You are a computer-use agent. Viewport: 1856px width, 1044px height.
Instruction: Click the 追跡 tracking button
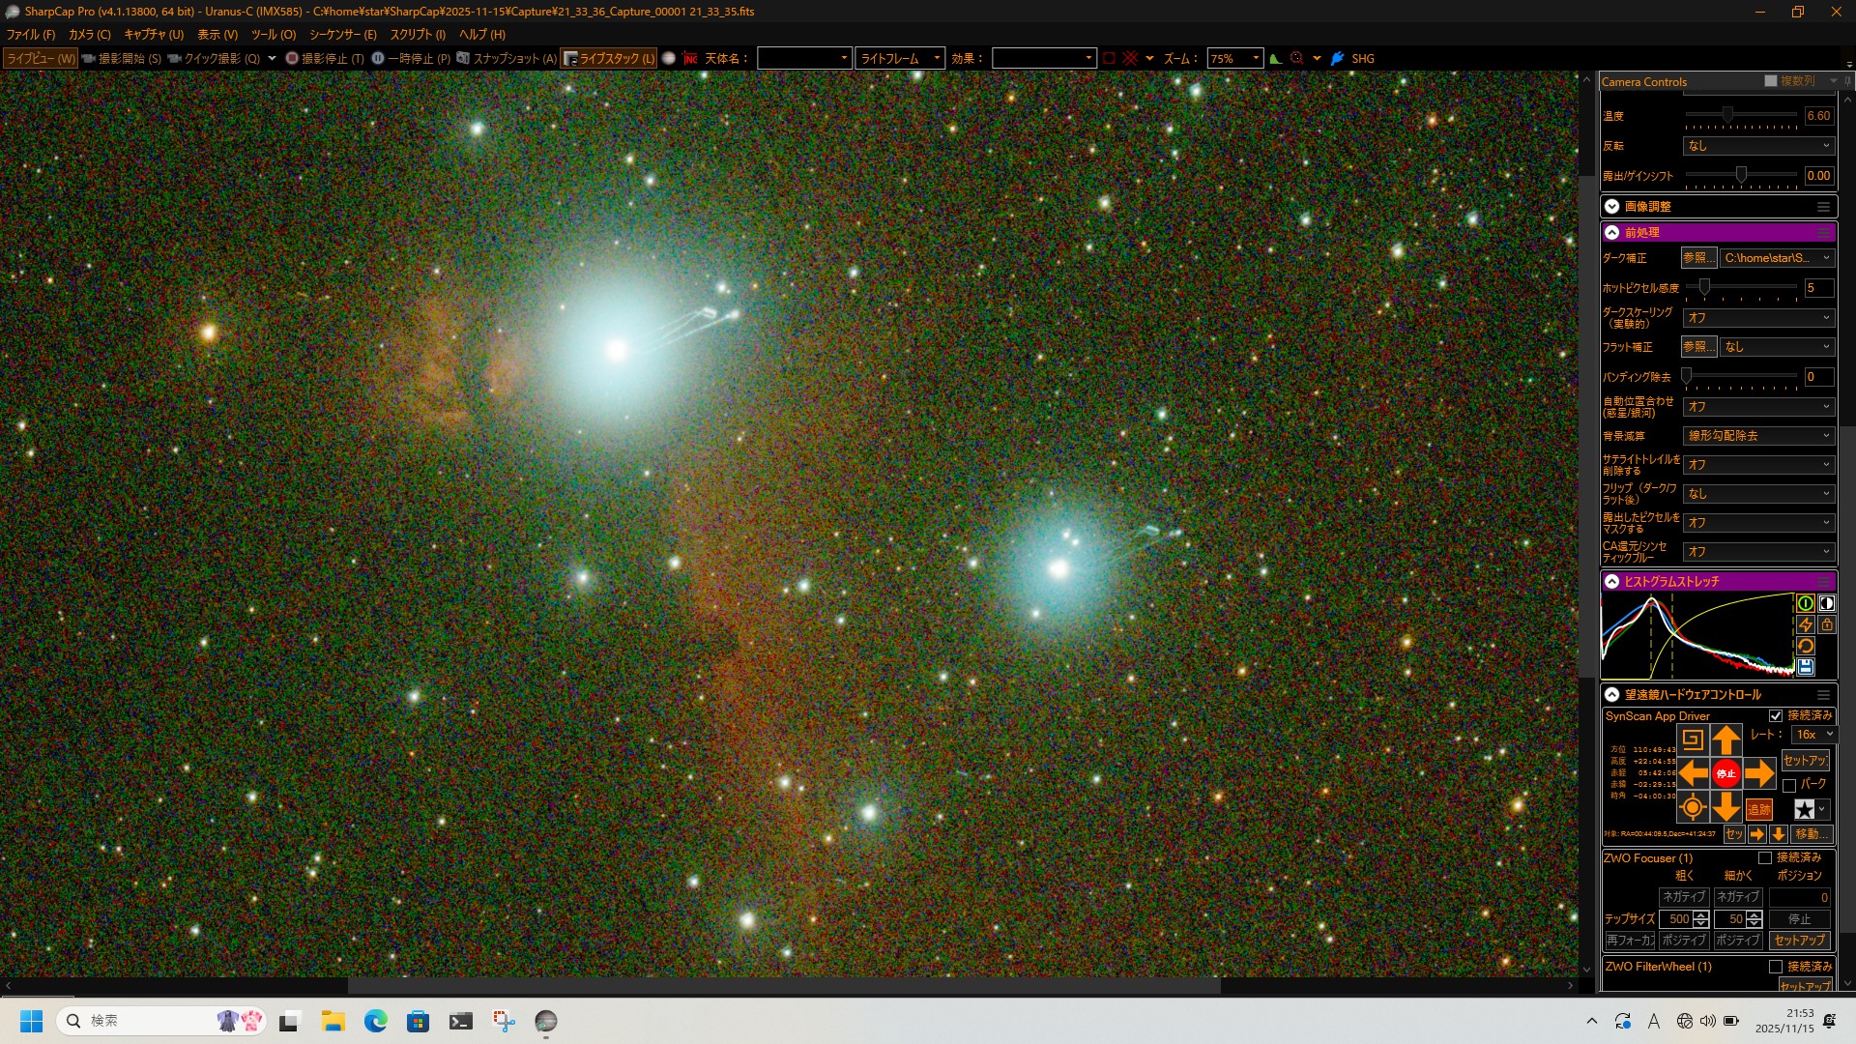[x=1758, y=810]
